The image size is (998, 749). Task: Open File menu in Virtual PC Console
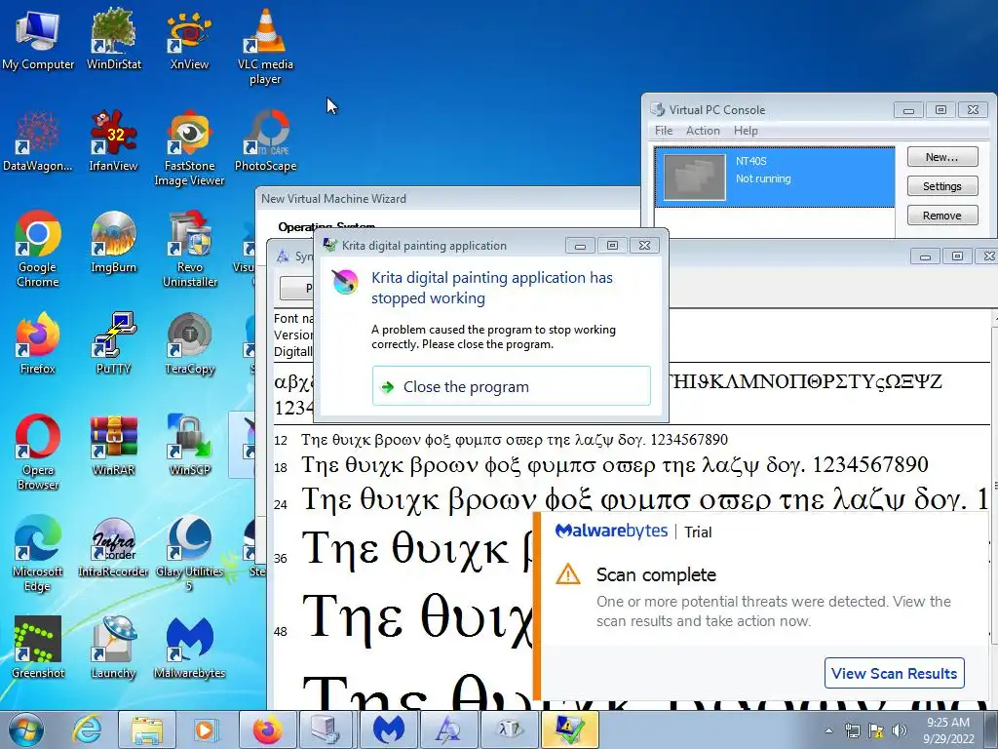pos(663,131)
